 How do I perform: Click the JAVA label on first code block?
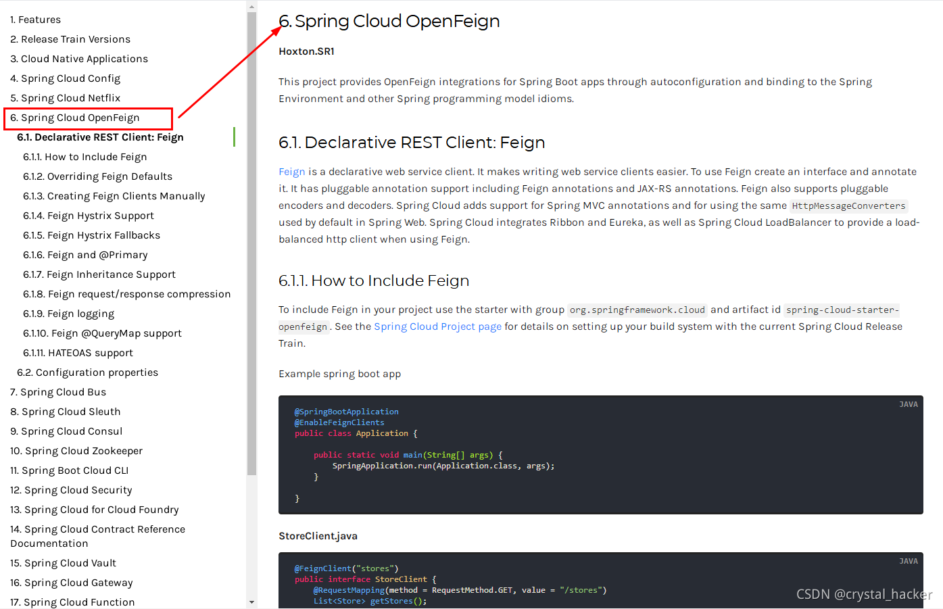pos(909,404)
